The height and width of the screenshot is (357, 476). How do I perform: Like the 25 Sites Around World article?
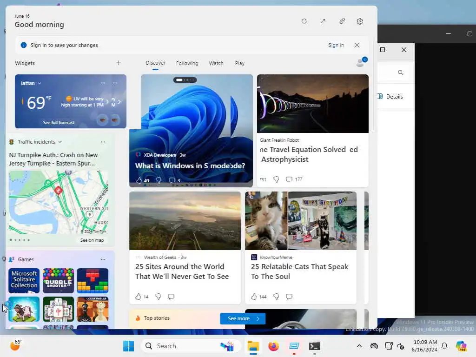(138, 297)
